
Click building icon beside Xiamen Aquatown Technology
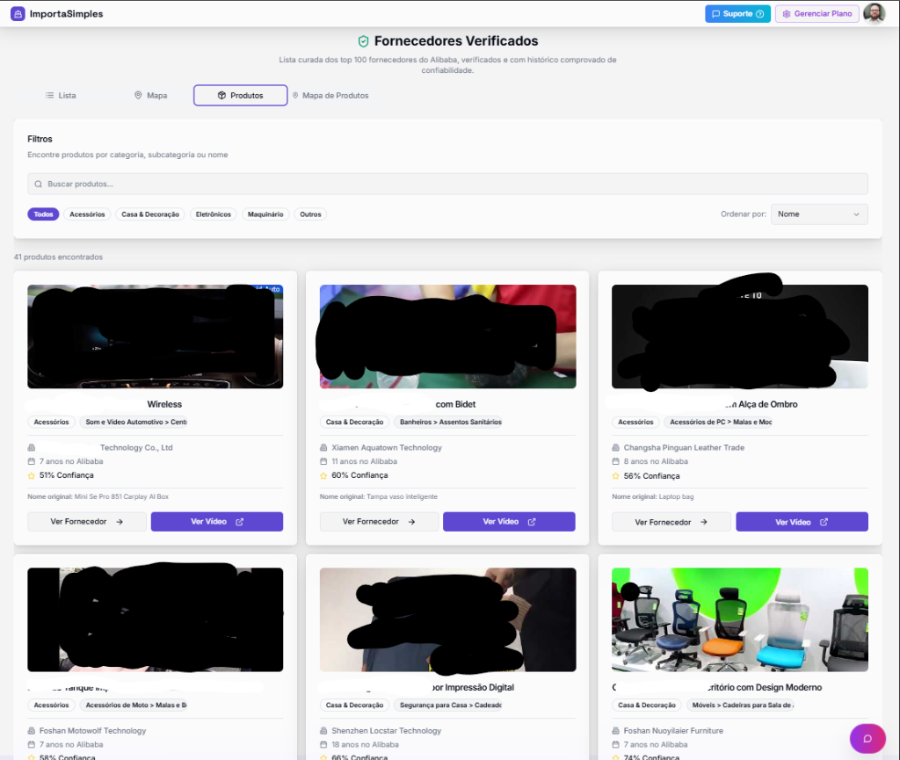[x=323, y=447]
